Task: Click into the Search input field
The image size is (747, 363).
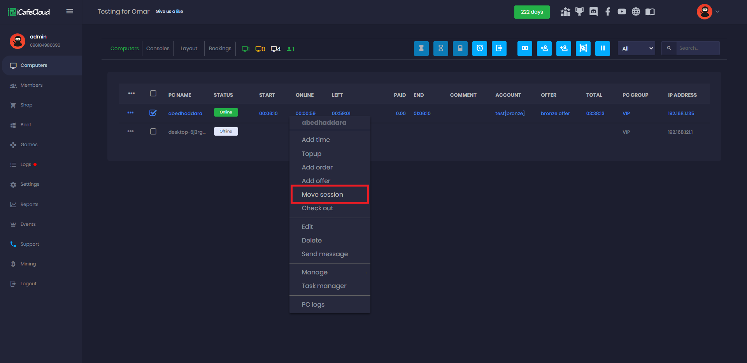Action: (x=697, y=48)
